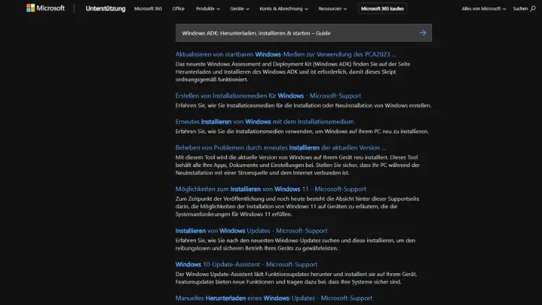
Task: Click text 'Der Windows Update-Assistent lädt Funktionsupdates'
Action: [x=242, y=274]
